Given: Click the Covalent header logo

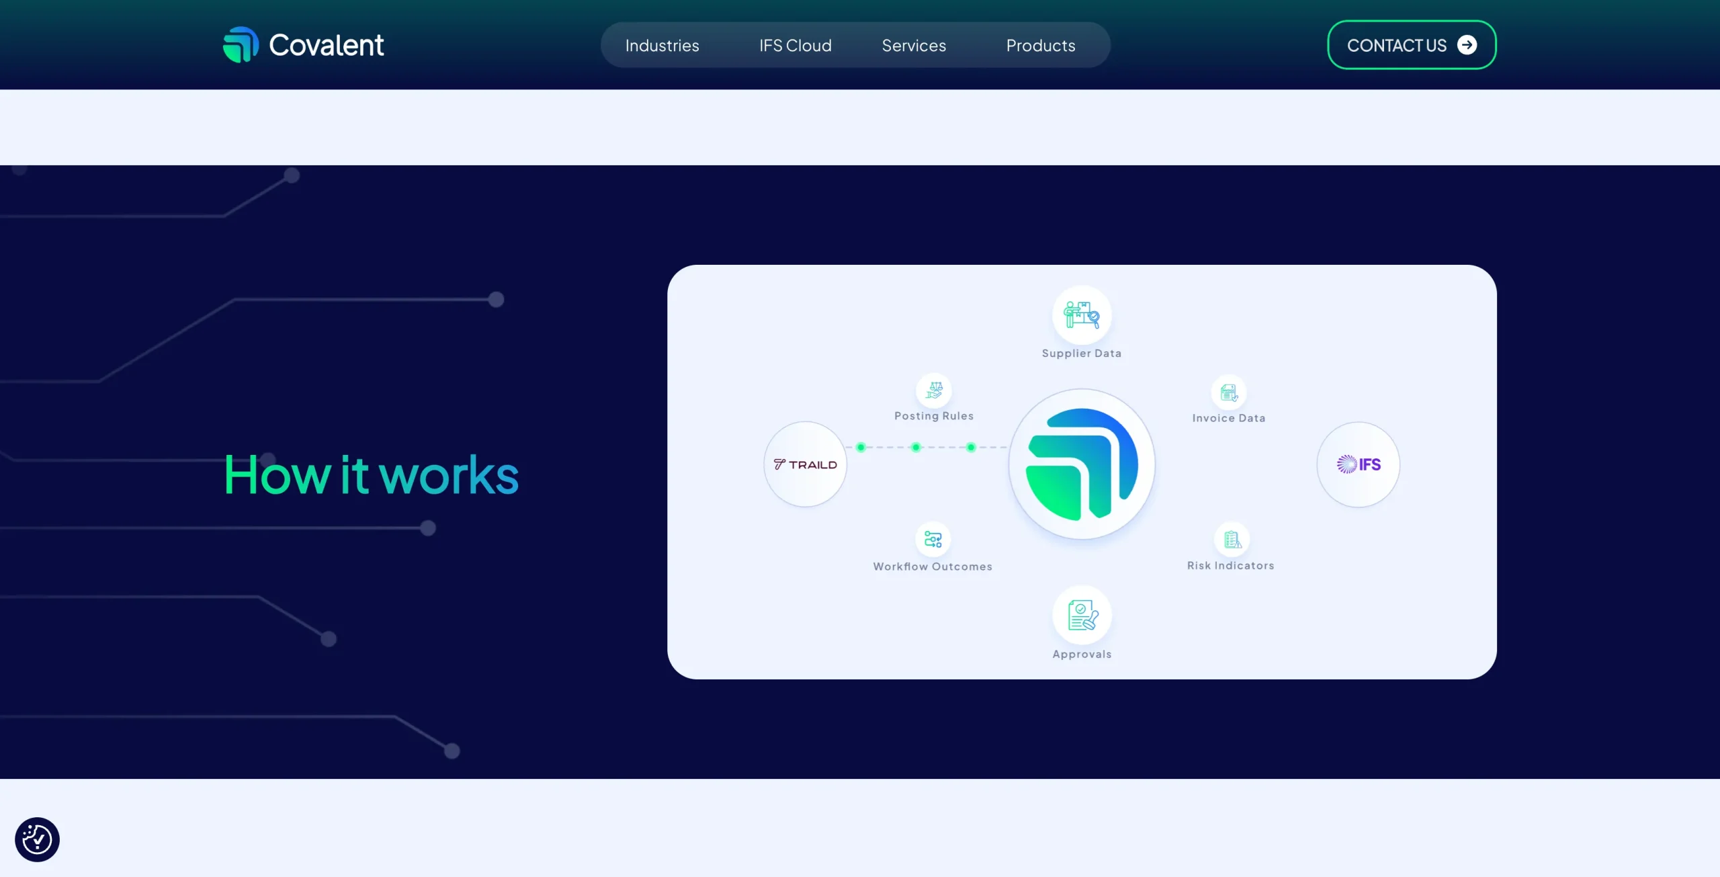Looking at the screenshot, I should (304, 45).
